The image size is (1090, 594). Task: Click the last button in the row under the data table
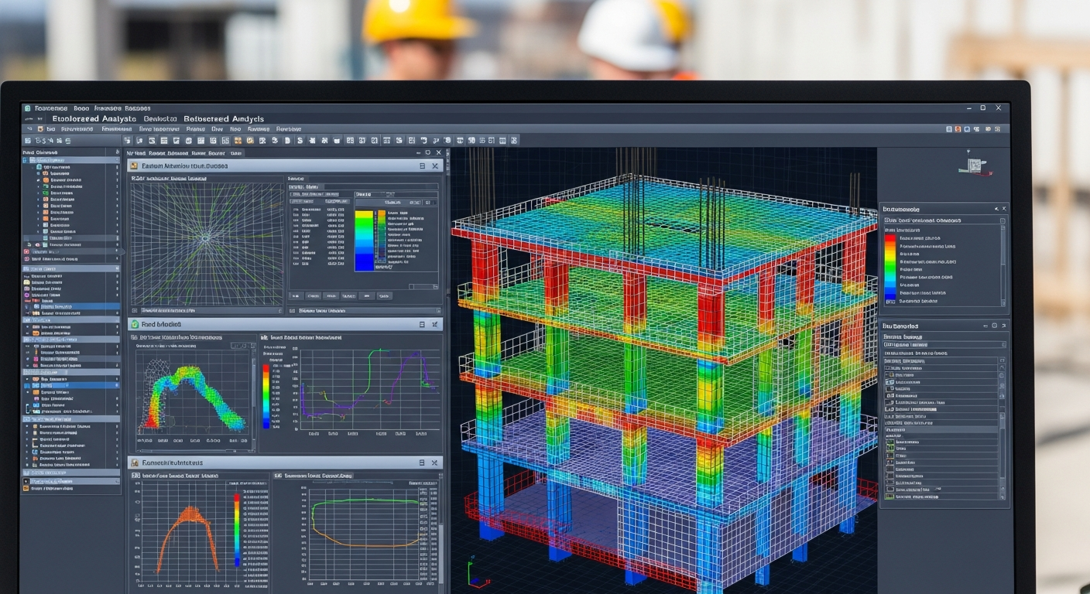pos(384,295)
